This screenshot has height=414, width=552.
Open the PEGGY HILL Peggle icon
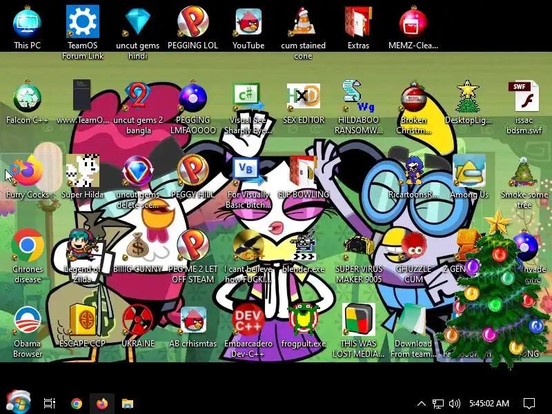(x=193, y=170)
